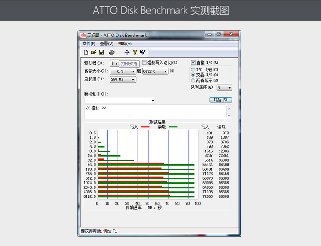Click the green read bar for 64.0
This screenshot has height=246, width=321.
146,165
